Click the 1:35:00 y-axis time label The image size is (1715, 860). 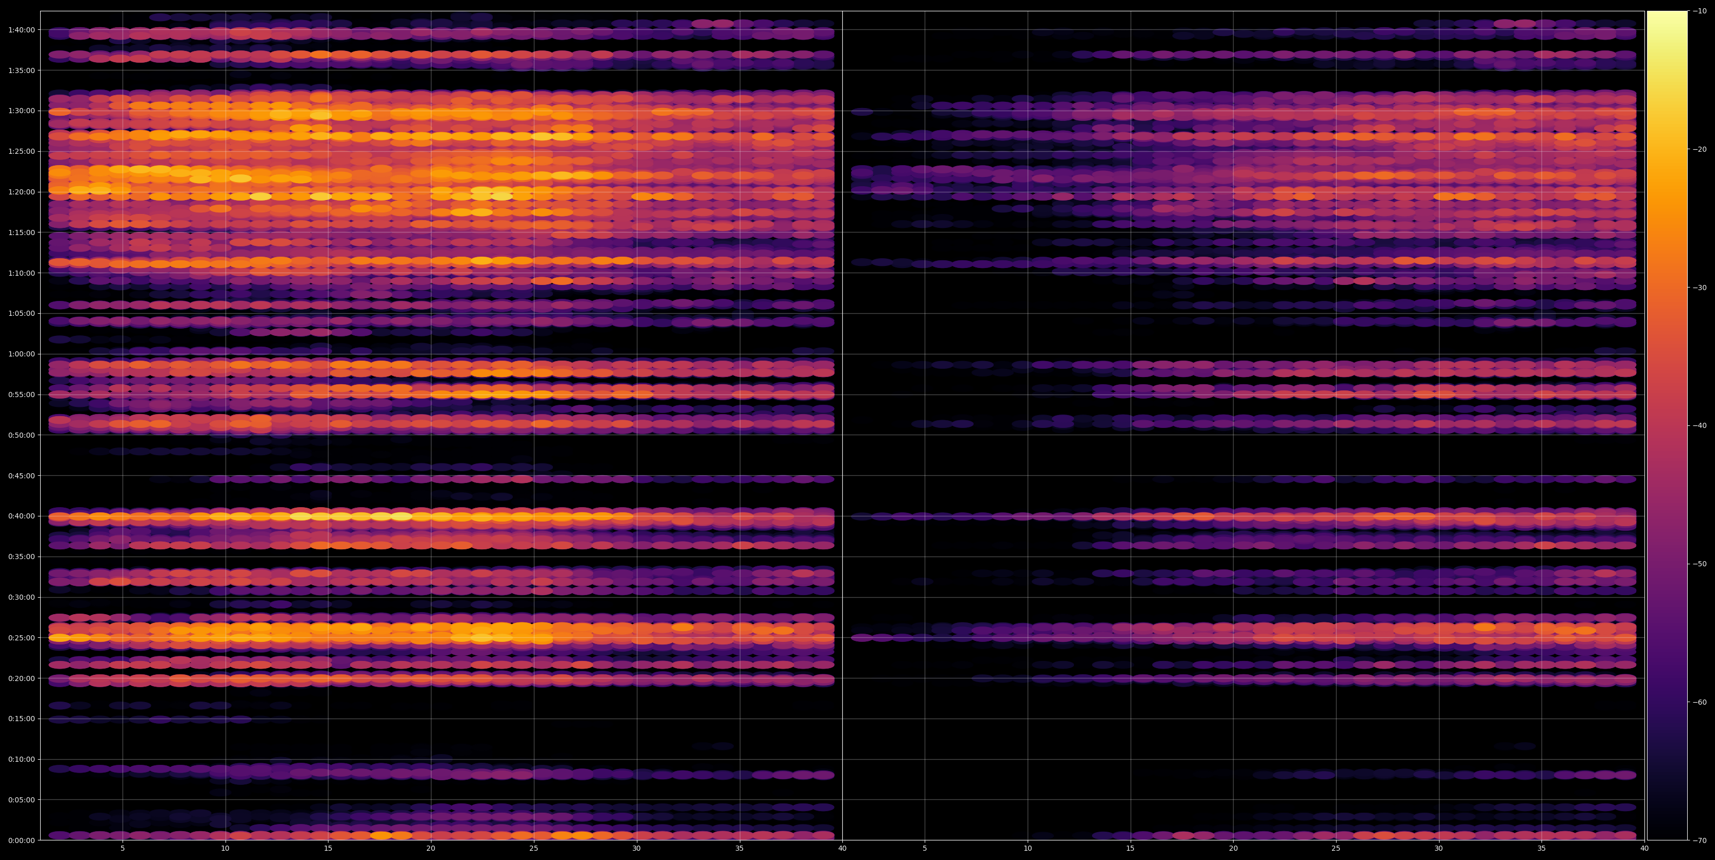tap(21, 70)
